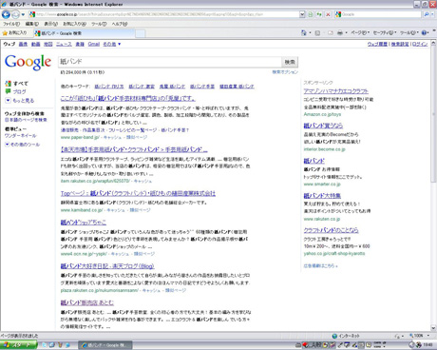Open the 紙バンド大好き日記 楽天ブログ result title
The width and height of the screenshot is (437, 350).
tap(107, 266)
